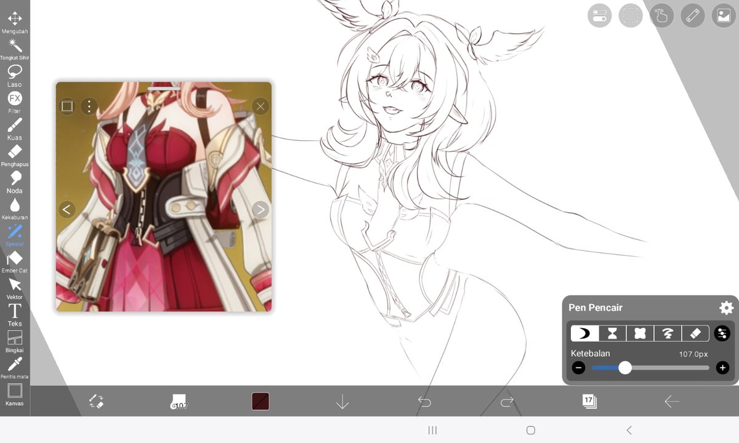Click the Pen Pencair panel title
This screenshot has height=443, width=739.
click(596, 308)
